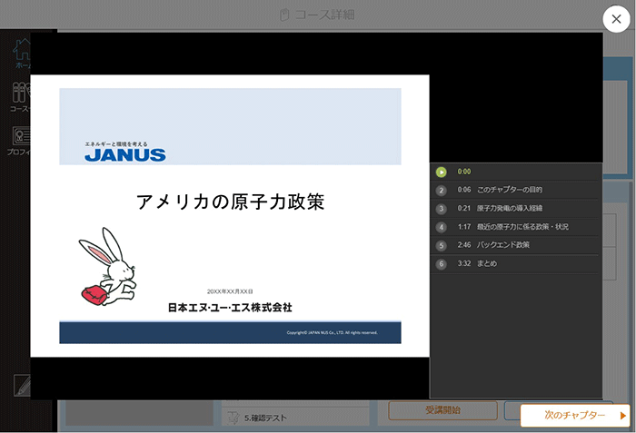The height and width of the screenshot is (433, 636).
Task: Click the number 2 chapter badge
Action: 442,190
